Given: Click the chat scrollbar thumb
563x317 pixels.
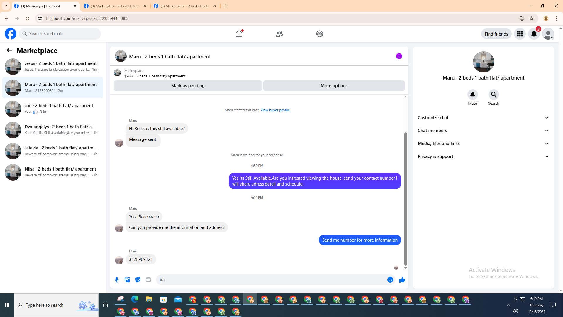Looking at the screenshot, I should point(406,199).
